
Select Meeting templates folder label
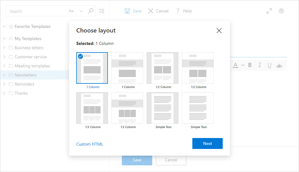pyautogui.click(x=32, y=66)
